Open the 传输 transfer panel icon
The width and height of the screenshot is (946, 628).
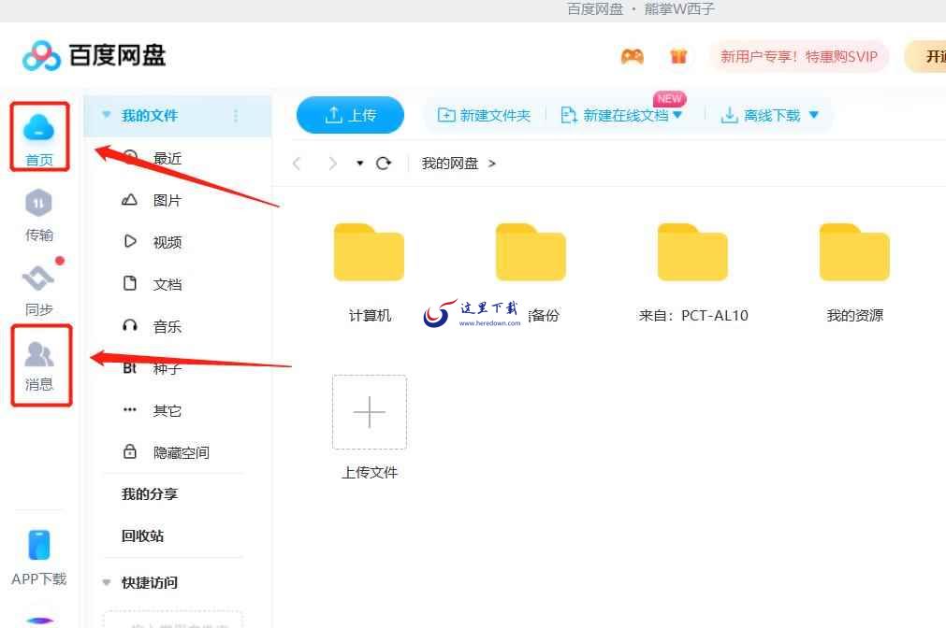38,203
